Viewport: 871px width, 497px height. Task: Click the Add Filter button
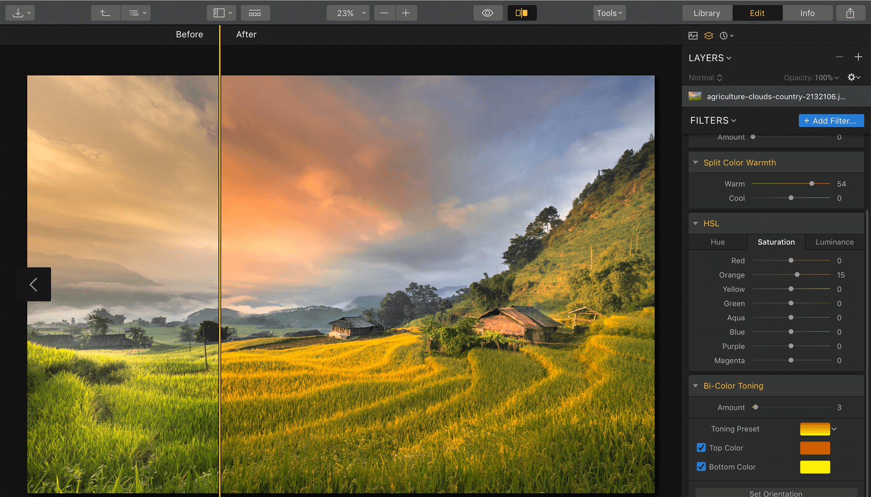831,121
